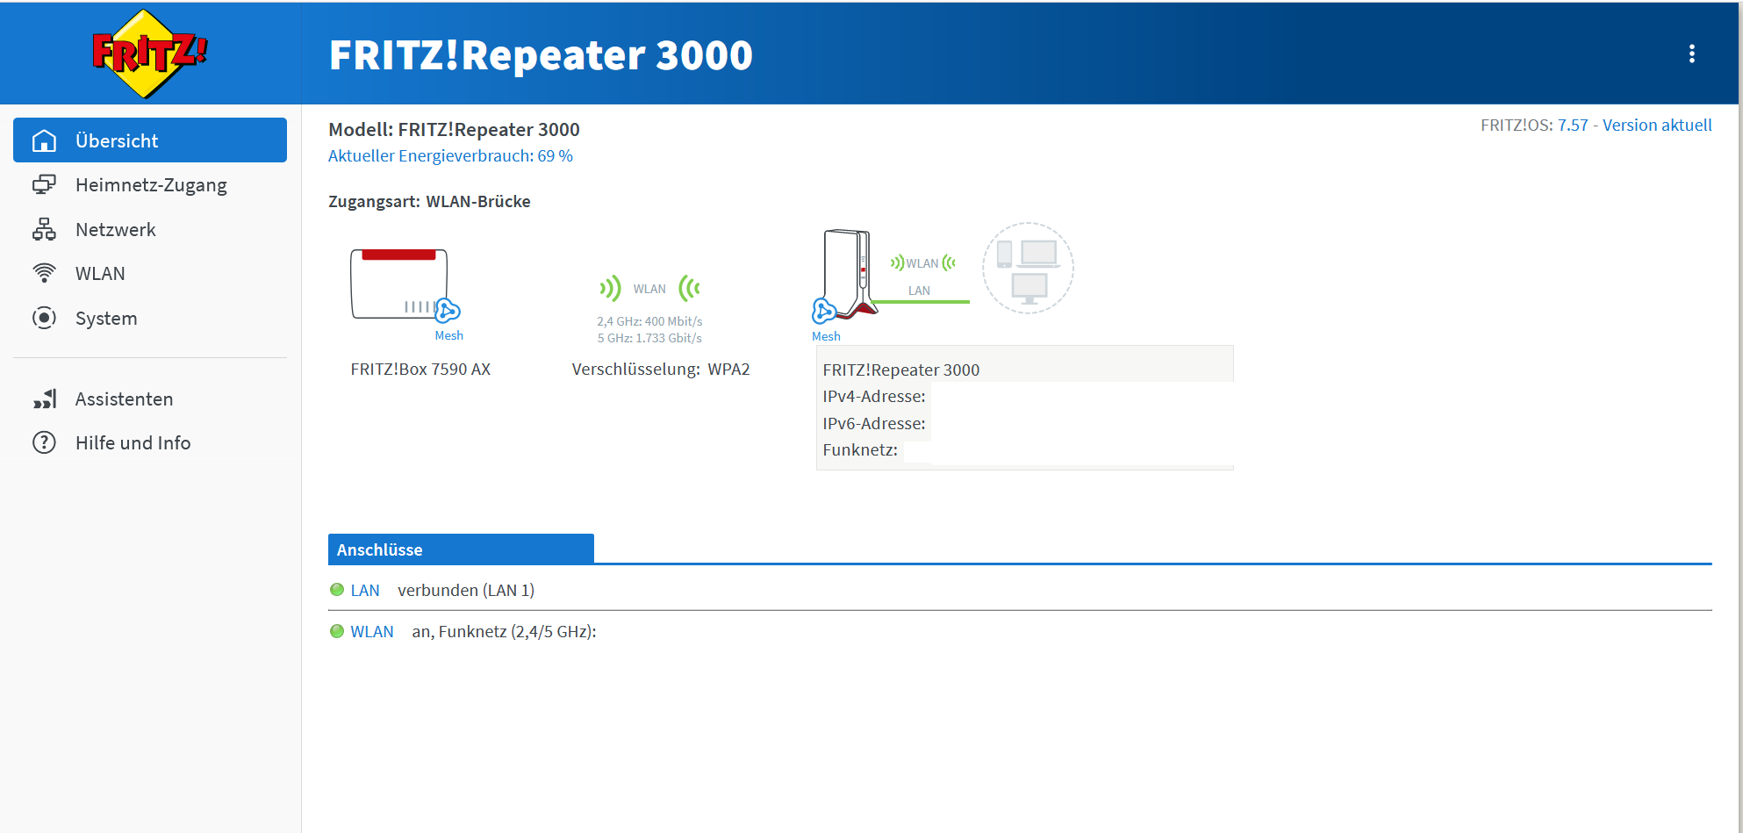Open the System menu
The image size is (1743, 833).
pos(150,318)
